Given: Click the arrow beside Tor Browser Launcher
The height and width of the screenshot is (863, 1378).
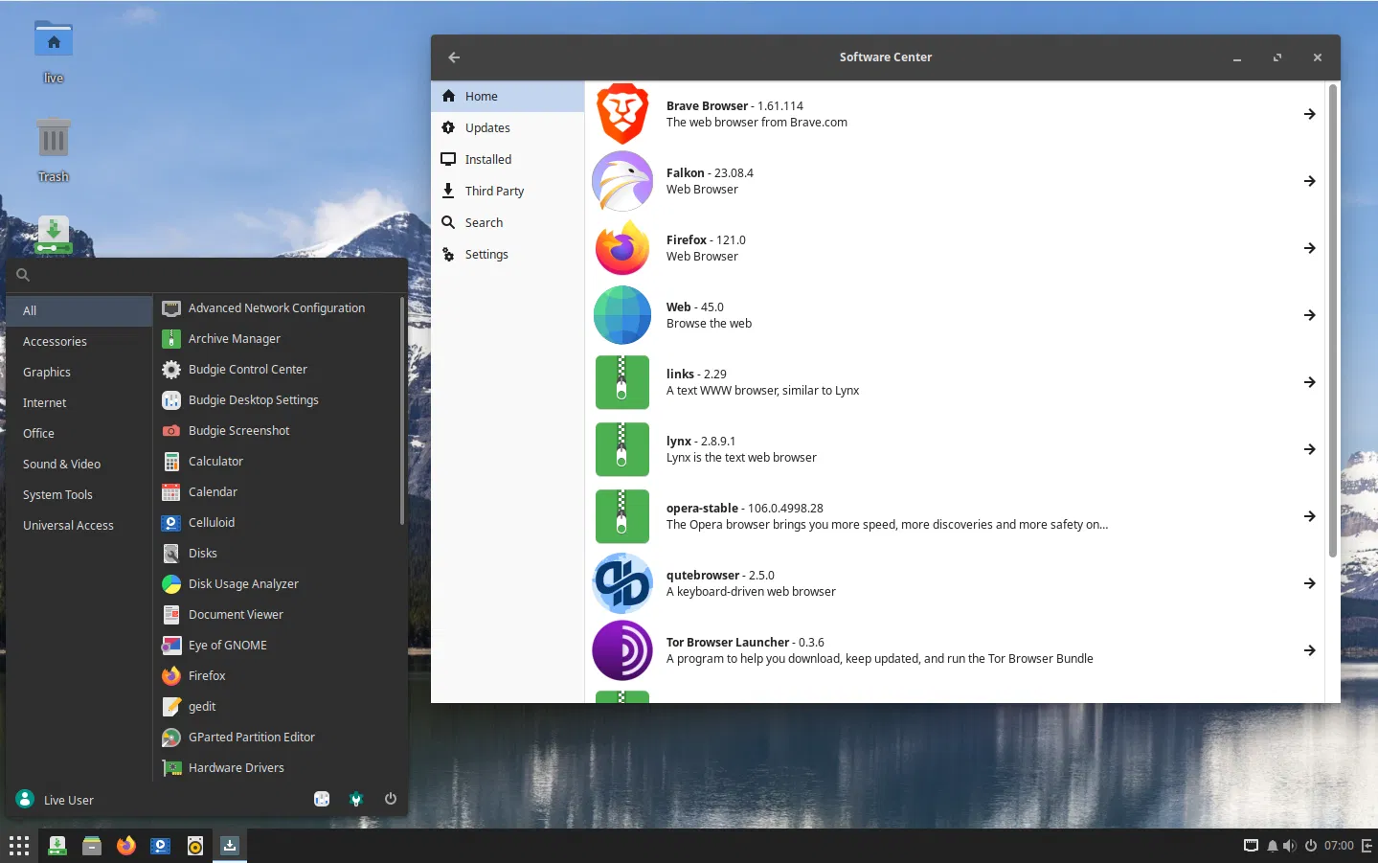Looking at the screenshot, I should click(1309, 650).
